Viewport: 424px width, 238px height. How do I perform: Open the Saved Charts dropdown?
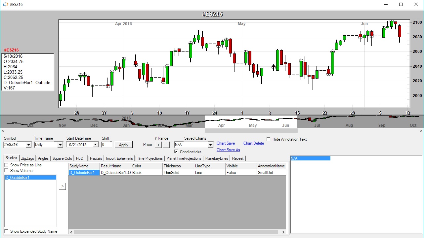(x=210, y=145)
